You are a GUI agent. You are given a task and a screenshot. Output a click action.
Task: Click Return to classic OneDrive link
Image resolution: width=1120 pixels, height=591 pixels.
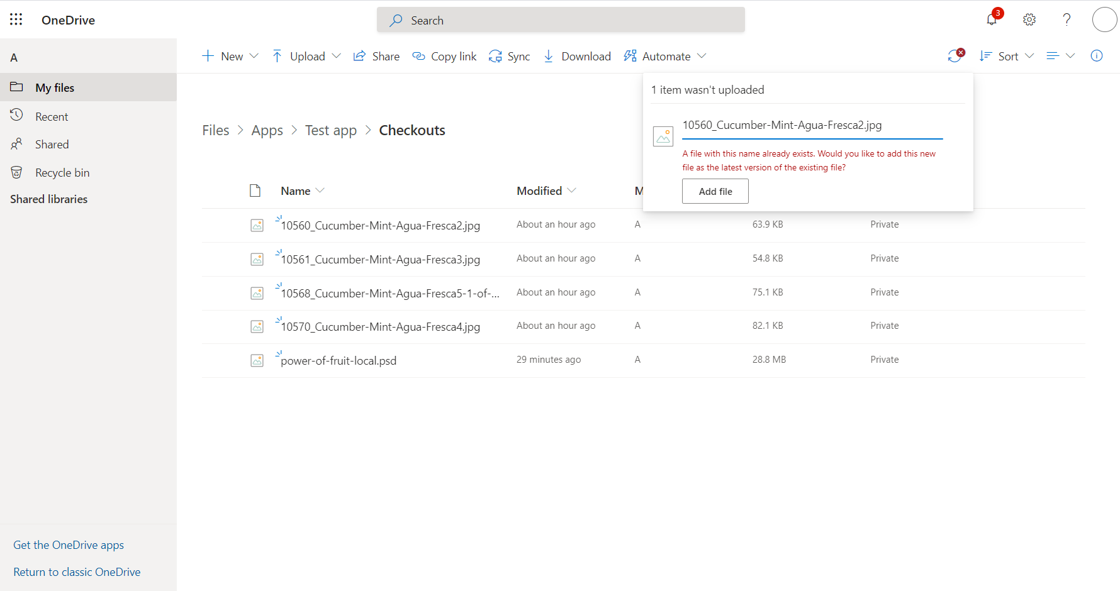77,572
